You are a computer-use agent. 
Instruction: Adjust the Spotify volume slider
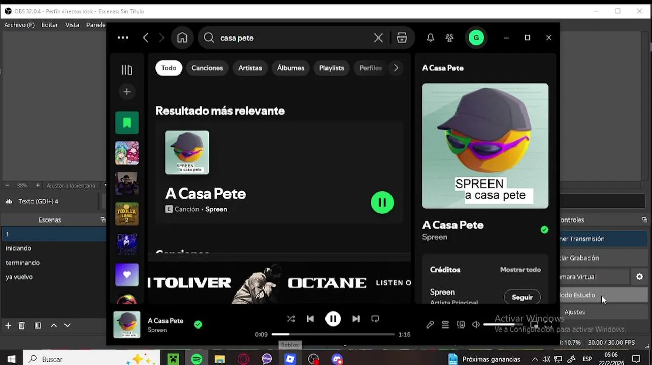click(x=503, y=324)
